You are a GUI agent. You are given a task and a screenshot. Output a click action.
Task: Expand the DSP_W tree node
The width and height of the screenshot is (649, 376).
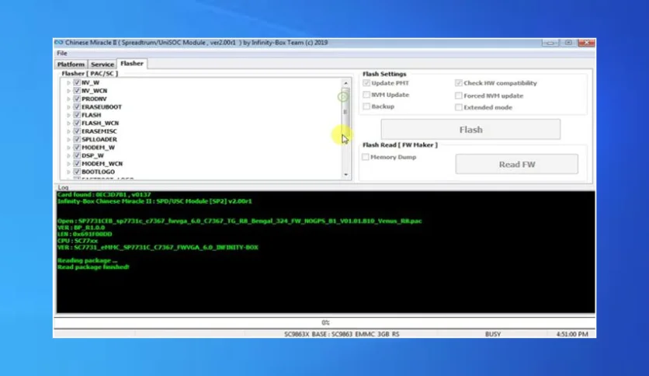[x=69, y=155]
